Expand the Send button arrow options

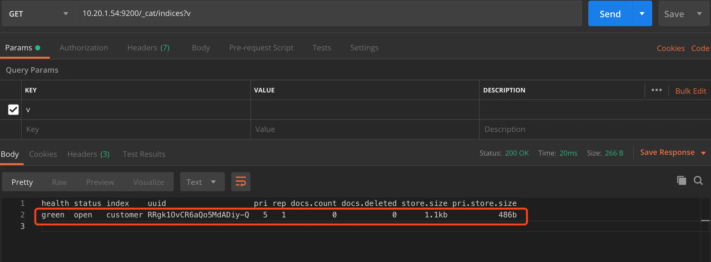pyautogui.click(x=642, y=14)
